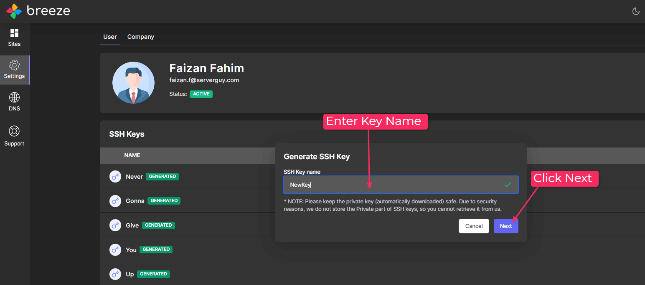This screenshot has height=285, width=645.
Task: Click the SSH Keys section heading
Action: click(x=127, y=134)
